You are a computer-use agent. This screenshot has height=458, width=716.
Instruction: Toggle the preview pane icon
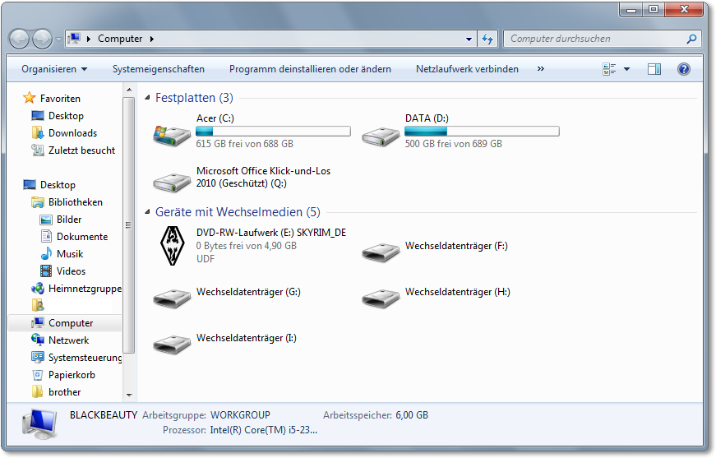[654, 69]
